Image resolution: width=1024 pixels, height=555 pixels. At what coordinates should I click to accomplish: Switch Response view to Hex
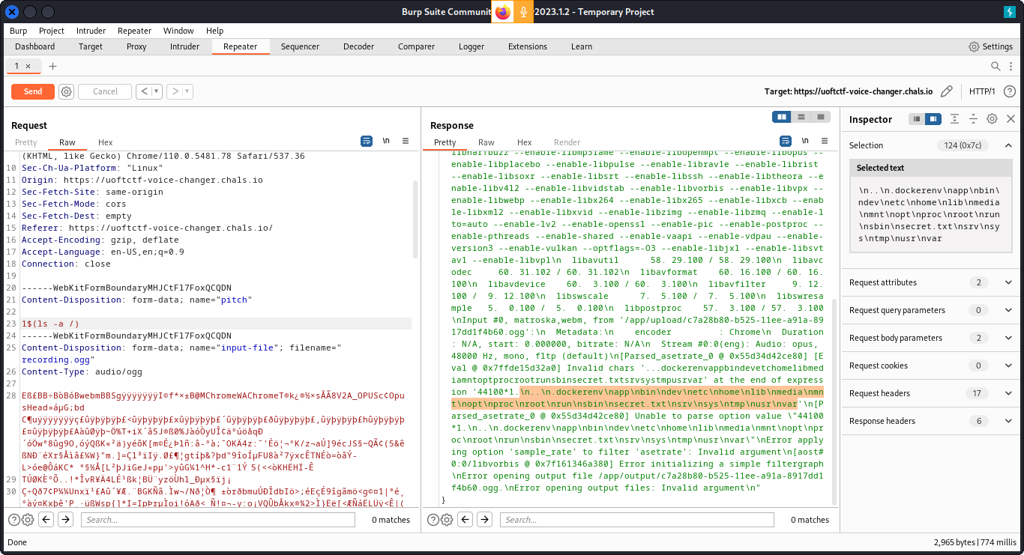(524, 142)
